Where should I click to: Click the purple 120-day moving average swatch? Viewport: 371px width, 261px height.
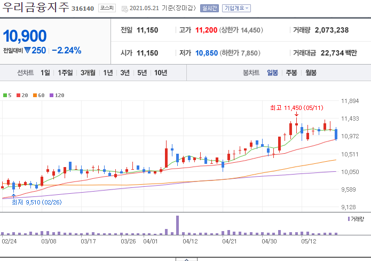coord(52,96)
